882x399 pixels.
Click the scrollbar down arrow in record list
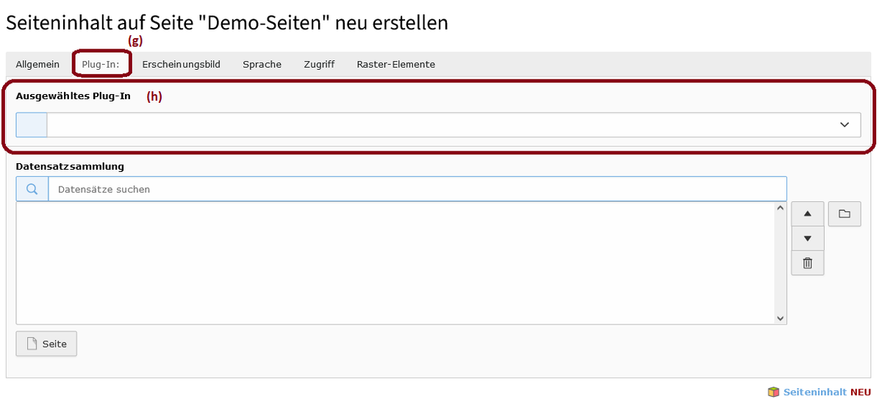781,318
